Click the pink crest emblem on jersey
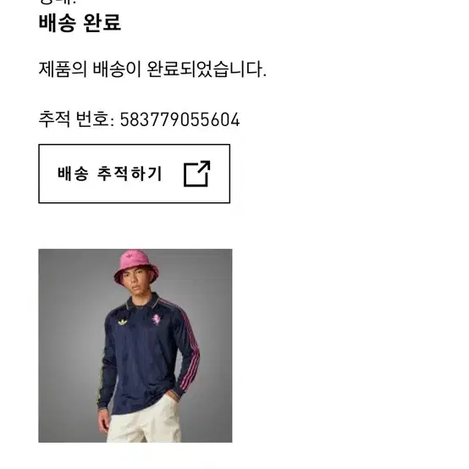This screenshot has width=469, height=469. click(x=156, y=319)
